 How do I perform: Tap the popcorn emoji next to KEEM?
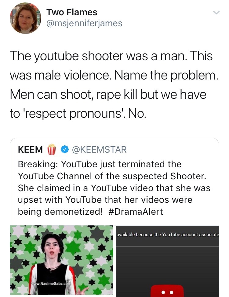(x=52, y=149)
